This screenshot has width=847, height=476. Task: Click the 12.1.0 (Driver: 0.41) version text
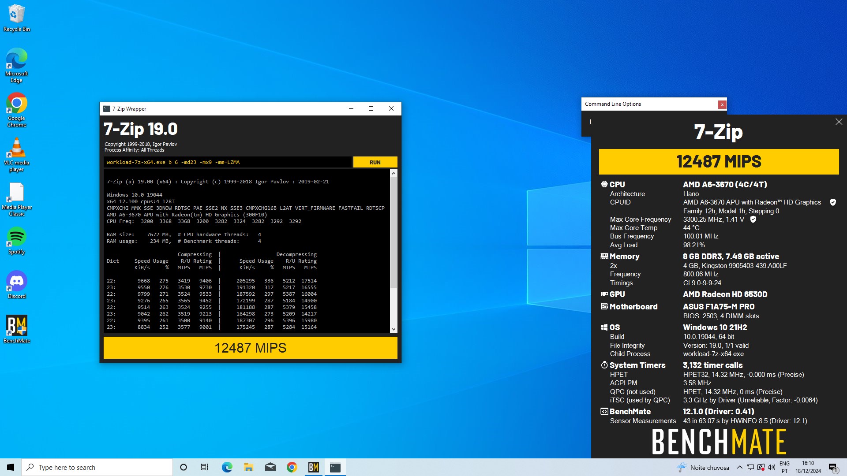point(718,411)
